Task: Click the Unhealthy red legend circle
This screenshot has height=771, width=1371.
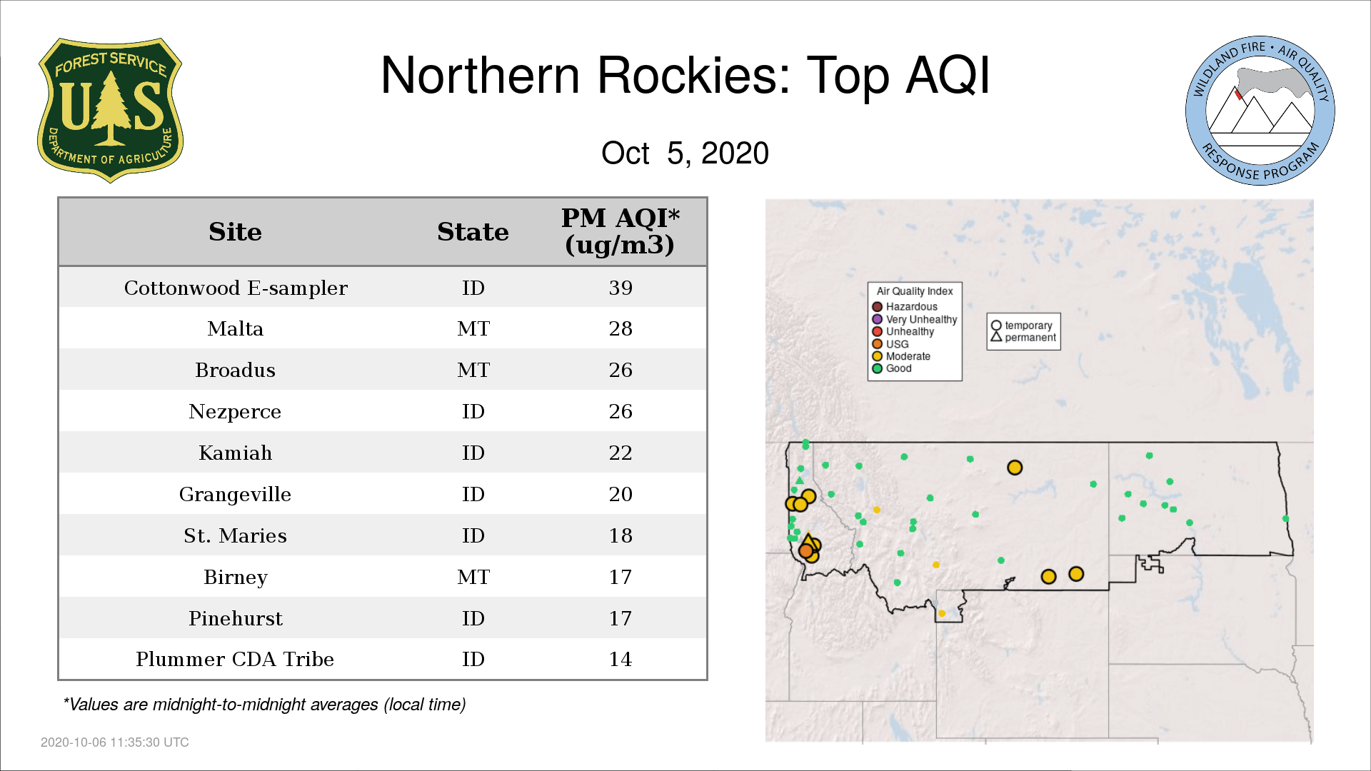Action: pyautogui.click(x=878, y=331)
